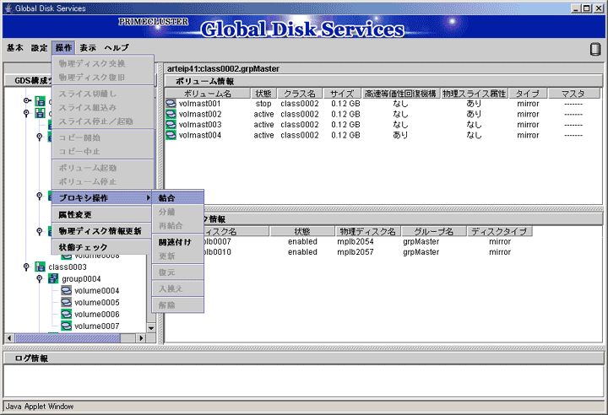Collapse the group0004 tree node
608x415 pixels.
40,278
